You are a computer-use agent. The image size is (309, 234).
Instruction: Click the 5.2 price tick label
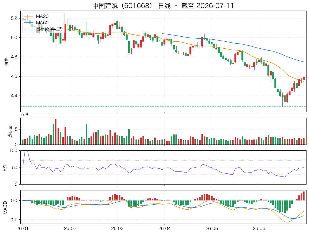tap(14, 18)
